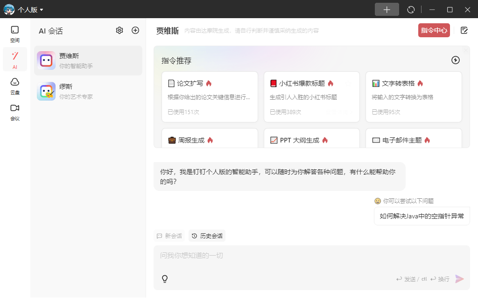Click the 贾维斯 chat title heading
478x298 pixels.
pyautogui.click(x=168, y=31)
